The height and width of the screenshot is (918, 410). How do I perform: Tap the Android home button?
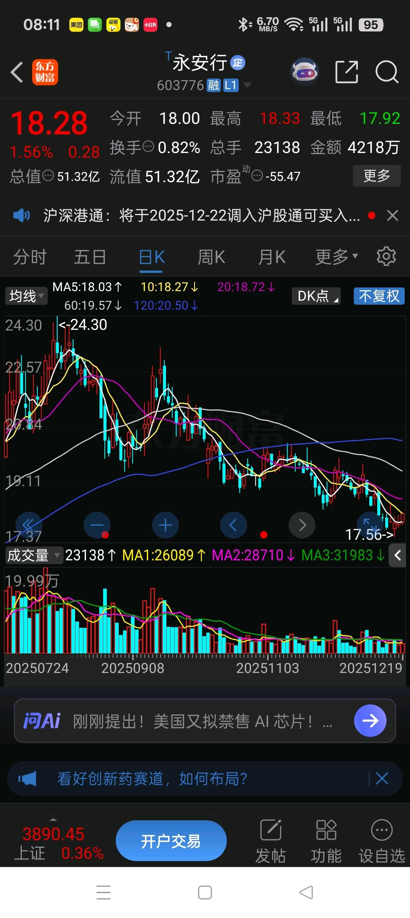(x=205, y=892)
